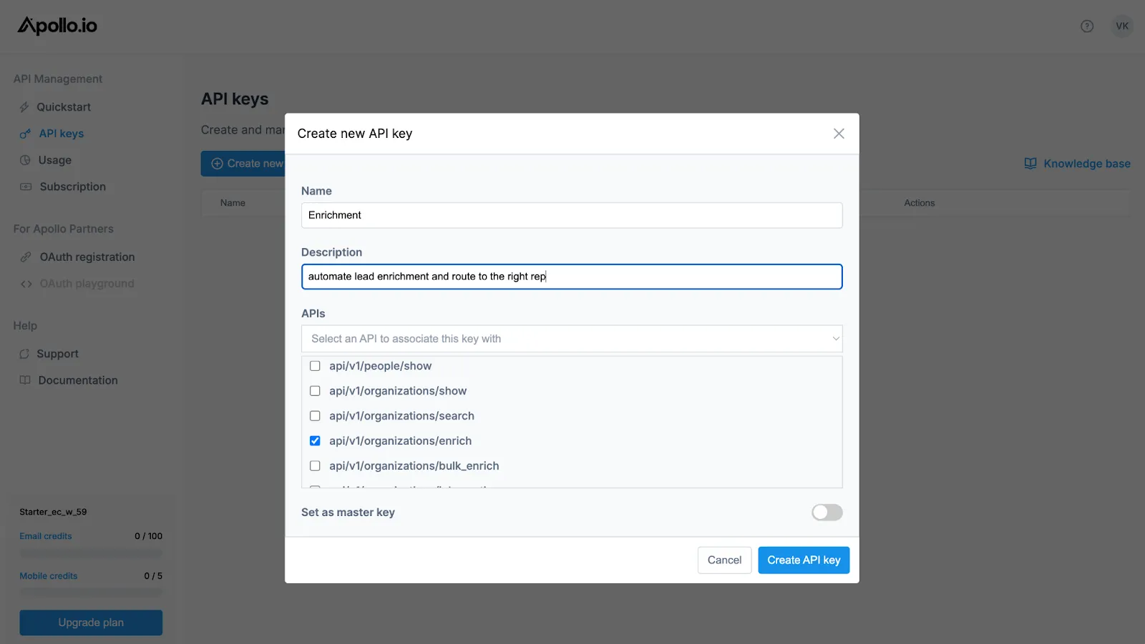Image resolution: width=1145 pixels, height=644 pixels.
Task: Click the OAuth playground code icon
Action: pyautogui.click(x=26, y=284)
